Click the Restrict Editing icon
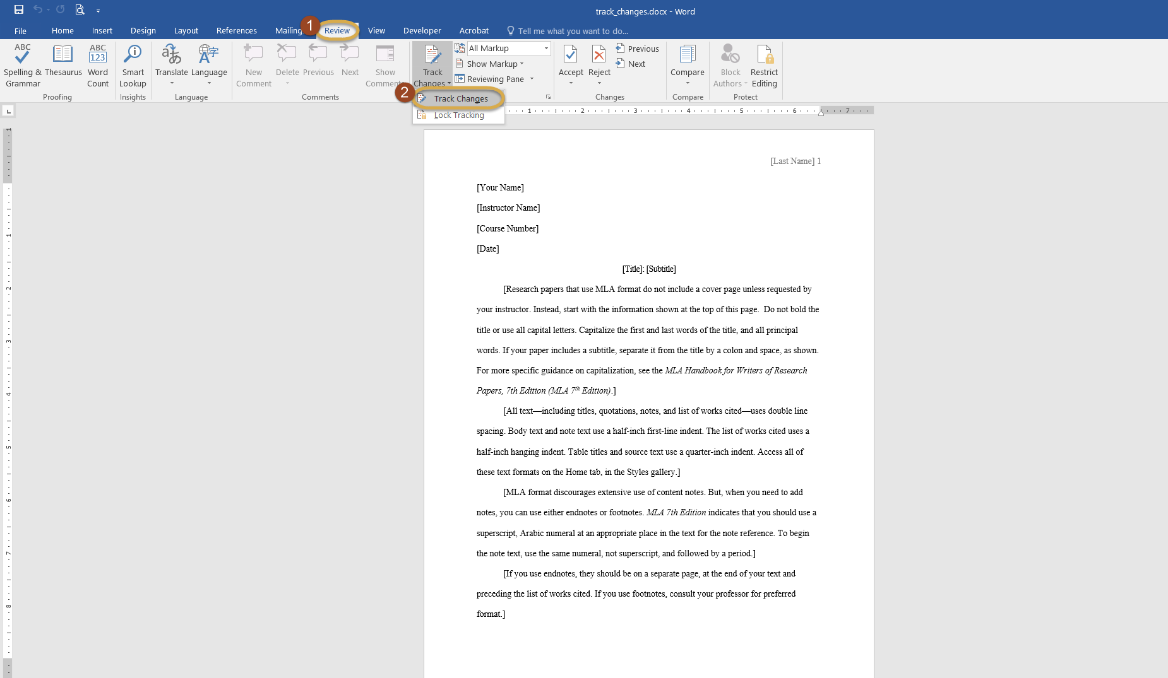 tap(764, 56)
